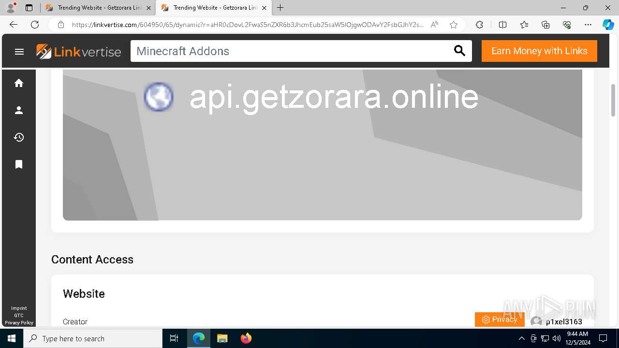
Task: Open Copilot sidebar
Action: (608, 25)
